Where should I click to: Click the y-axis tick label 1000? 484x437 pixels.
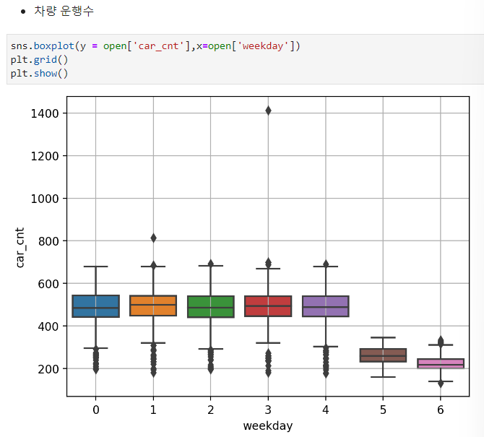[45, 199]
